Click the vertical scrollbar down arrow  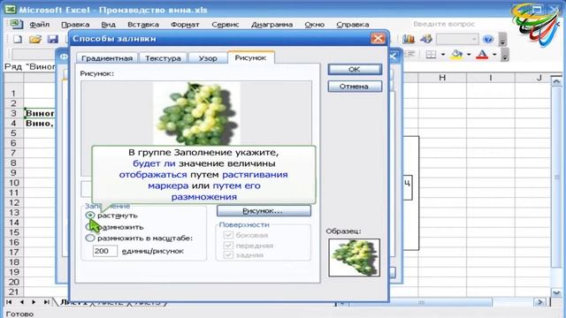(556, 292)
